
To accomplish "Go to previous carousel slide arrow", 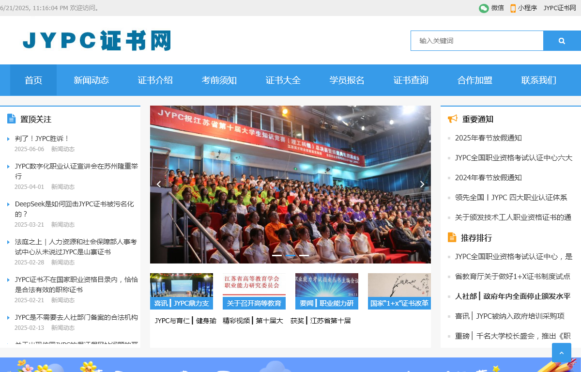I will tap(158, 184).
